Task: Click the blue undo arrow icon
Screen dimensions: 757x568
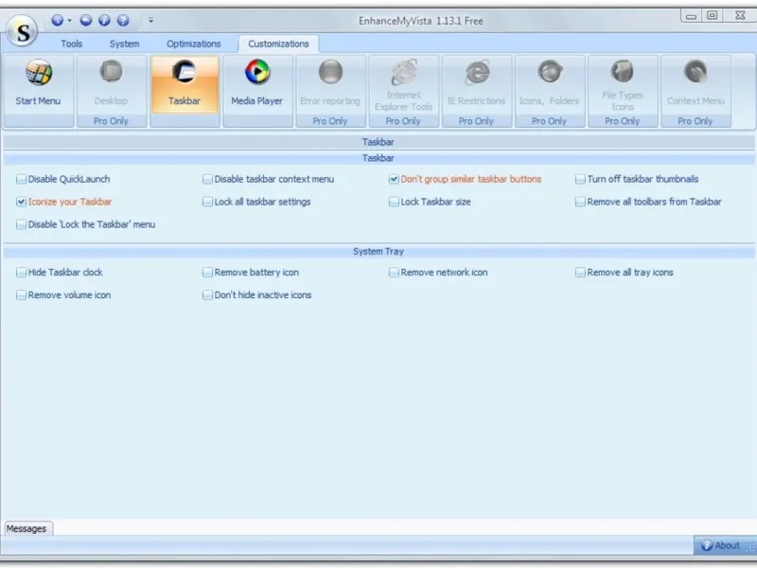Action: (86, 20)
